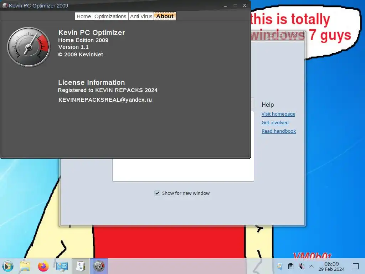Uncheck Show for new window checkbox
The image size is (365, 274).
point(157,193)
